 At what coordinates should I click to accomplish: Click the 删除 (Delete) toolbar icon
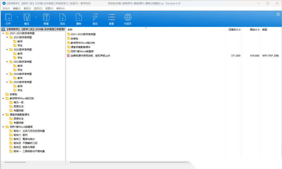click(x=79, y=17)
